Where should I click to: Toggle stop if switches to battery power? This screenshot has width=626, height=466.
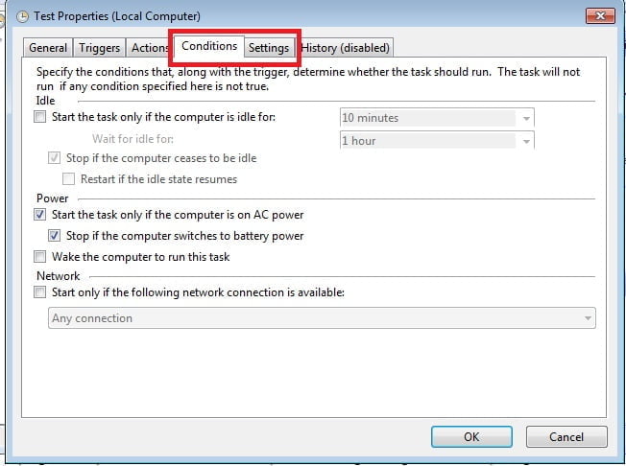tap(55, 236)
